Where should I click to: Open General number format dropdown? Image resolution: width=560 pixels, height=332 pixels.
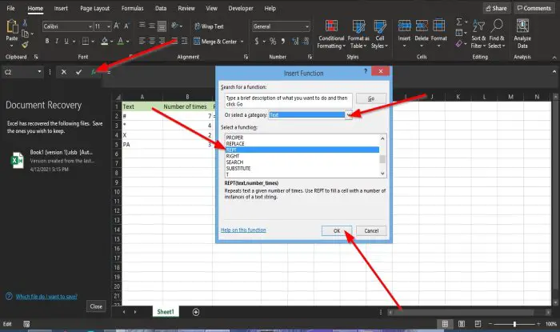(x=307, y=26)
